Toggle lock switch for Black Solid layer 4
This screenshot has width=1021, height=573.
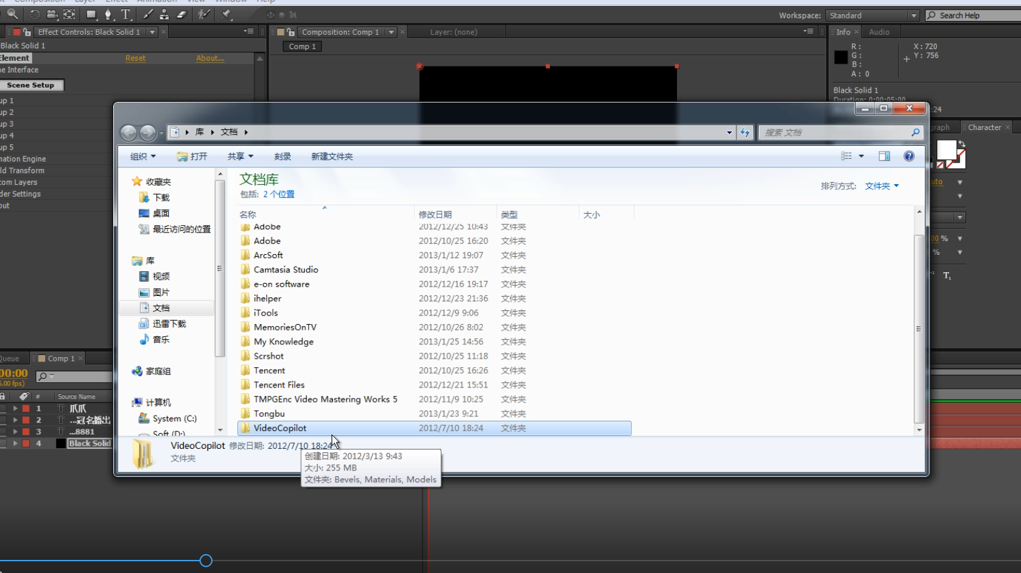point(3,444)
